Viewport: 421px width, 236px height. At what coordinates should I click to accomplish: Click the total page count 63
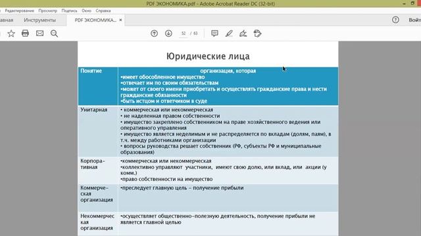195,33
